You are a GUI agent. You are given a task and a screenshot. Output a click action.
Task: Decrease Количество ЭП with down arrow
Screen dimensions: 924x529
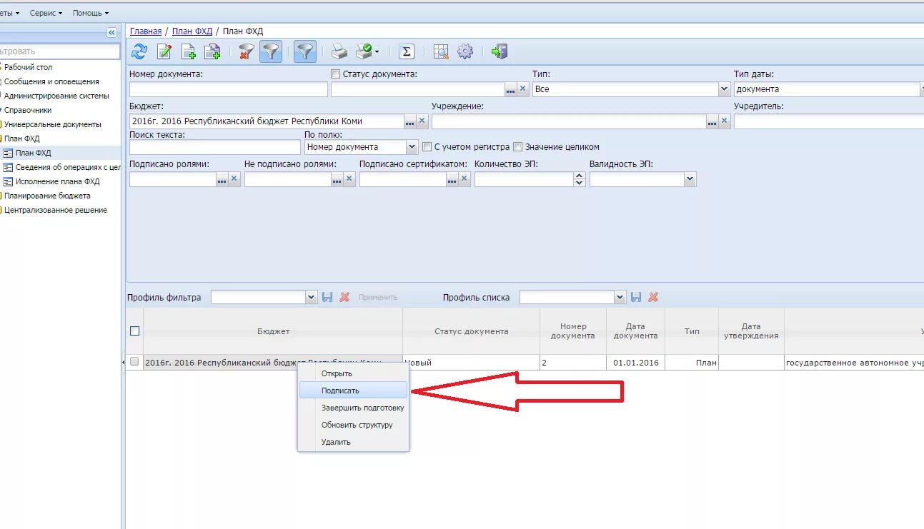pos(579,183)
